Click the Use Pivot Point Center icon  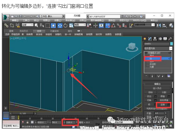pyautogui.click(x=89, y=25)
